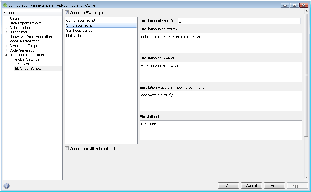Expand the Diagnostics tree node
The height and width of the screenshot is (192, 311).
[7, 32]
